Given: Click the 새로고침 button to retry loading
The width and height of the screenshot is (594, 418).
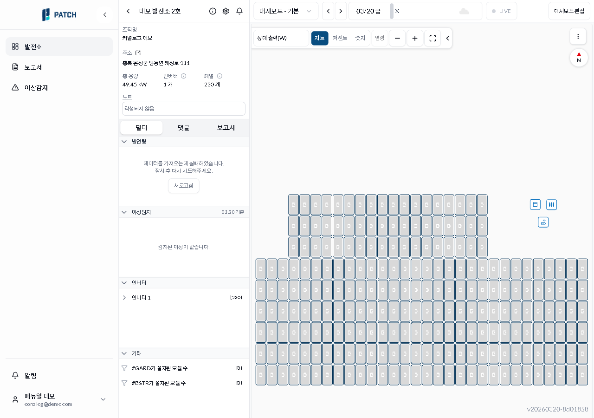Looking at the screenshot, I should point(183,185).
